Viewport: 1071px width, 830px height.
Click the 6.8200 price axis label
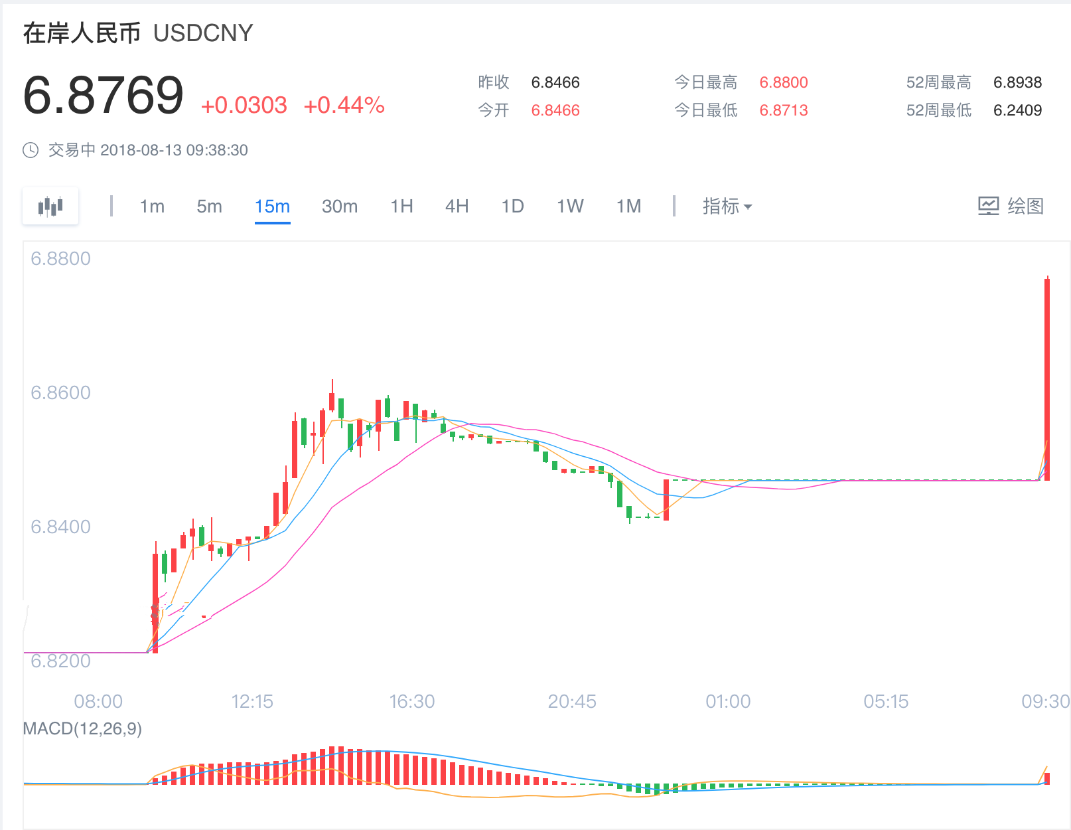pyautogui.click(x=60, y=661)
